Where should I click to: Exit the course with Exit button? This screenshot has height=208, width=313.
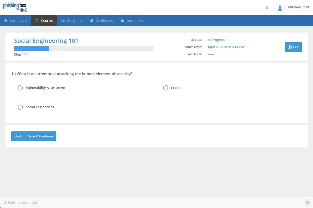pyautogui.click(x=293, y=47)
